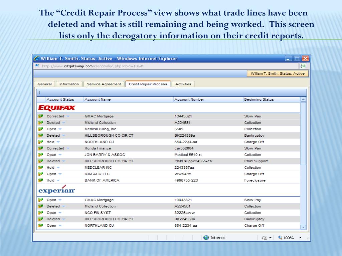Image resolution: width=342 pixels, height=256 pixels.
Task: Click the Equifax logo
Action: point(57,108)
